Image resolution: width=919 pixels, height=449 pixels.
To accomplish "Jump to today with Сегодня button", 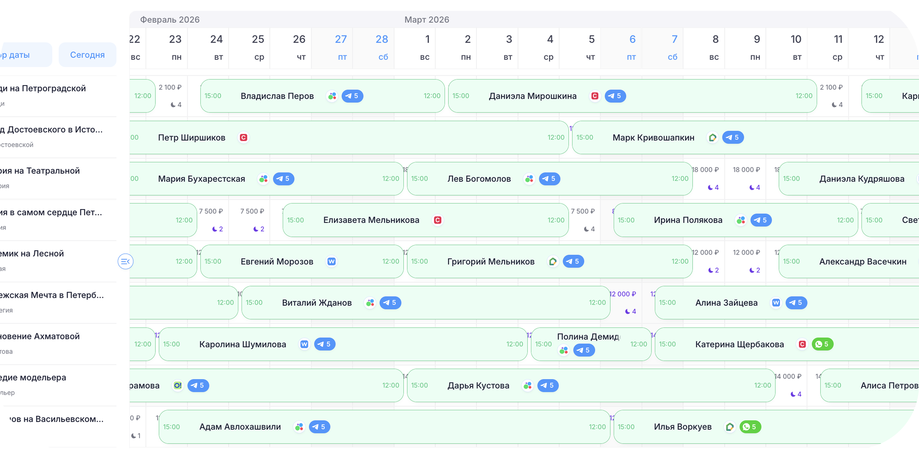I will [x=87, y=55].
